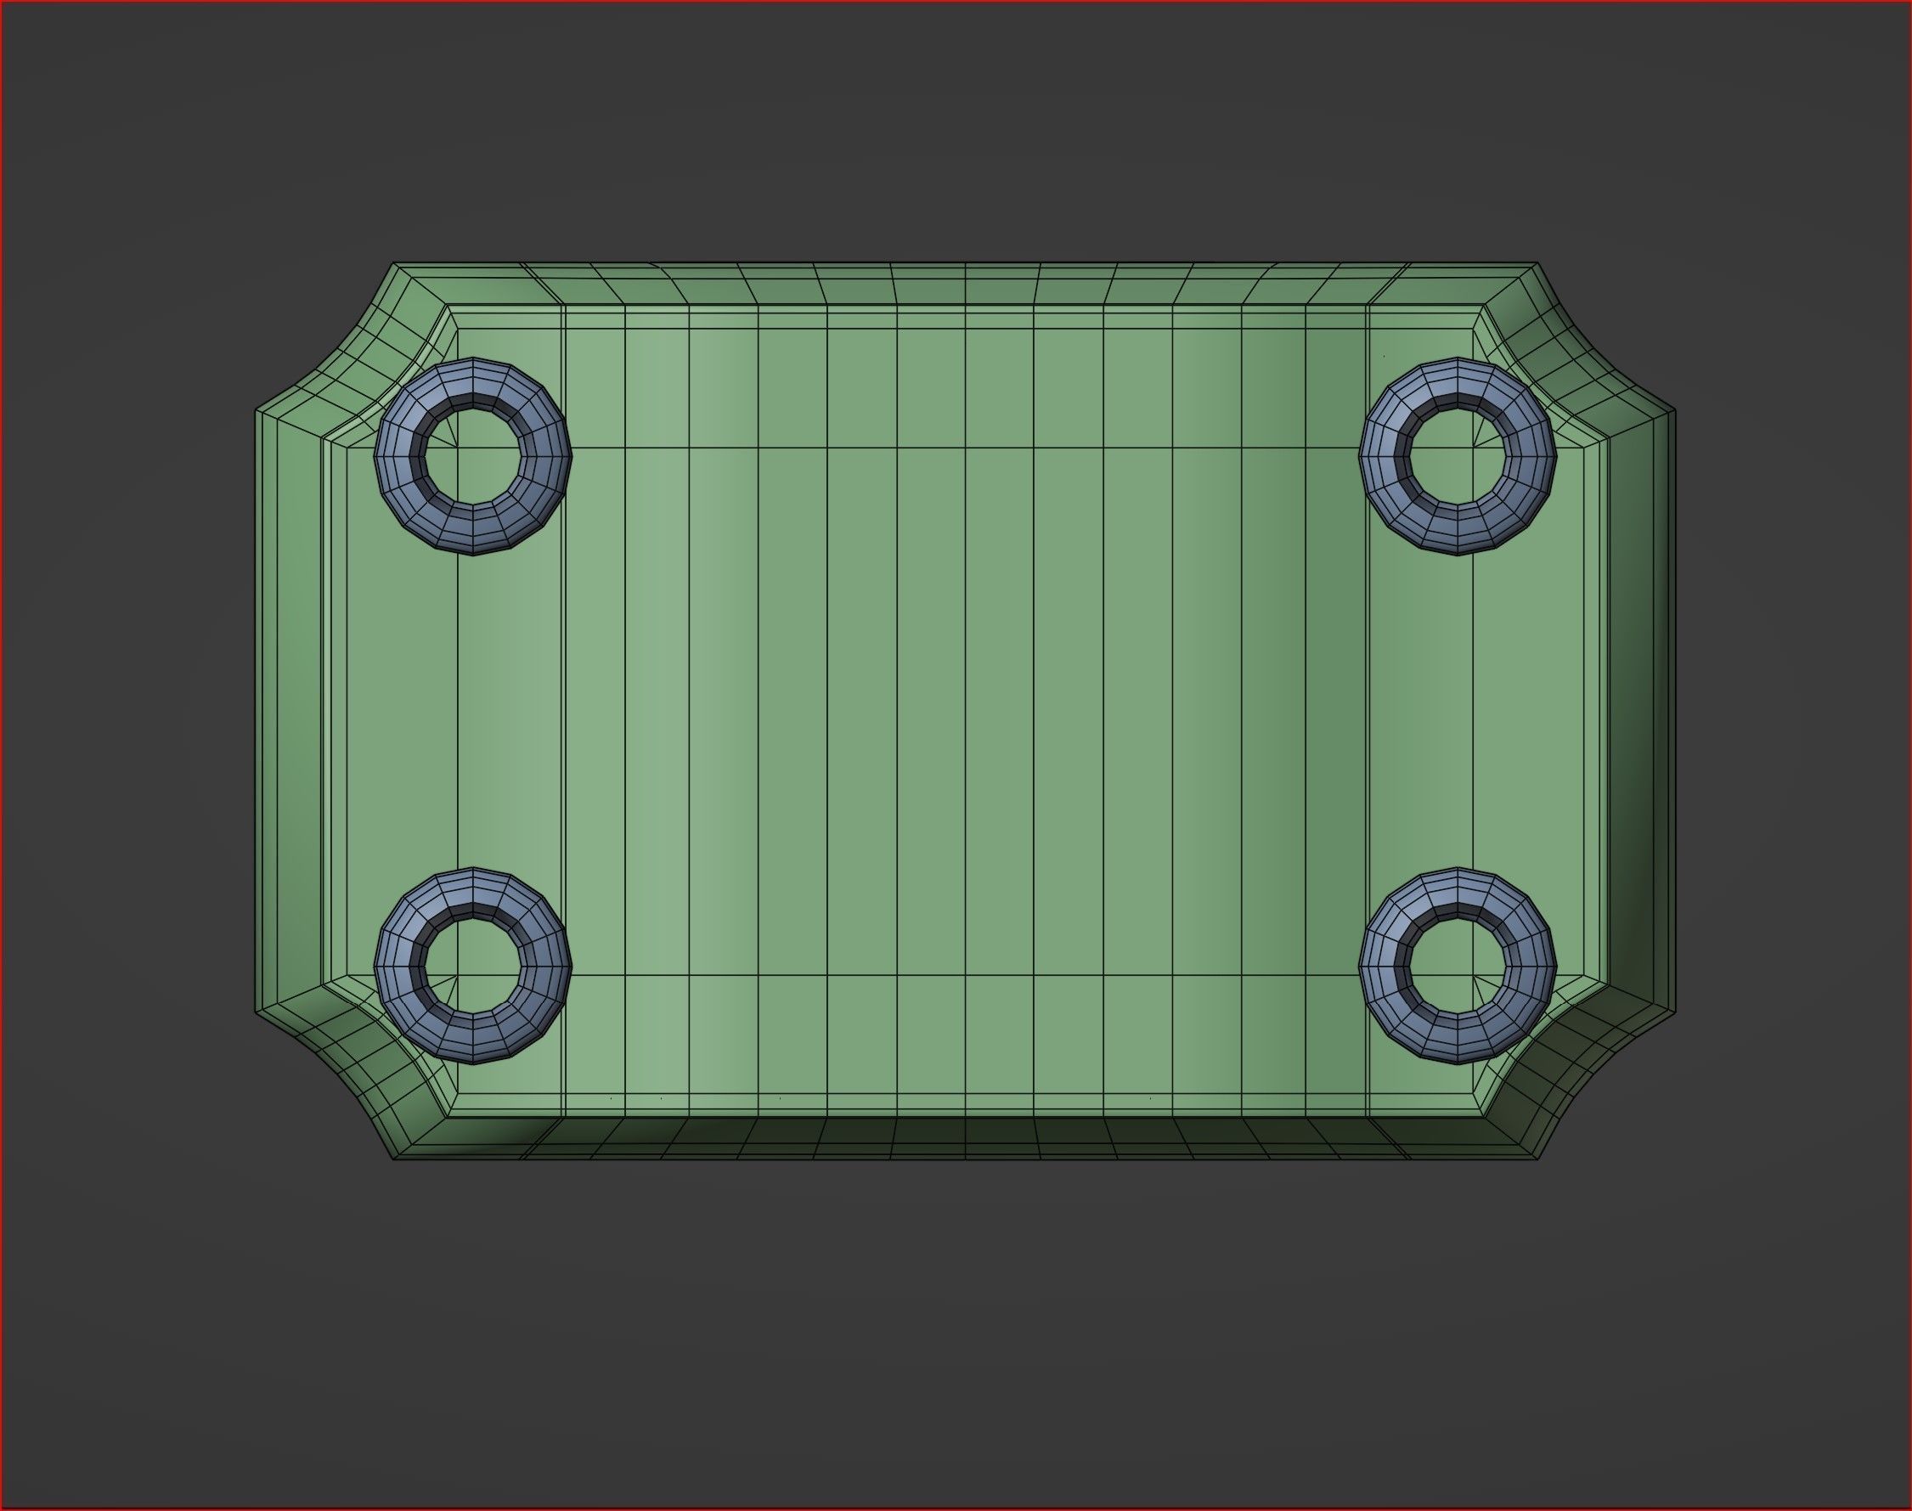Click inside the top-left ring's hole
This screenshot has height=1511, width=1912.
coord(472,456)
